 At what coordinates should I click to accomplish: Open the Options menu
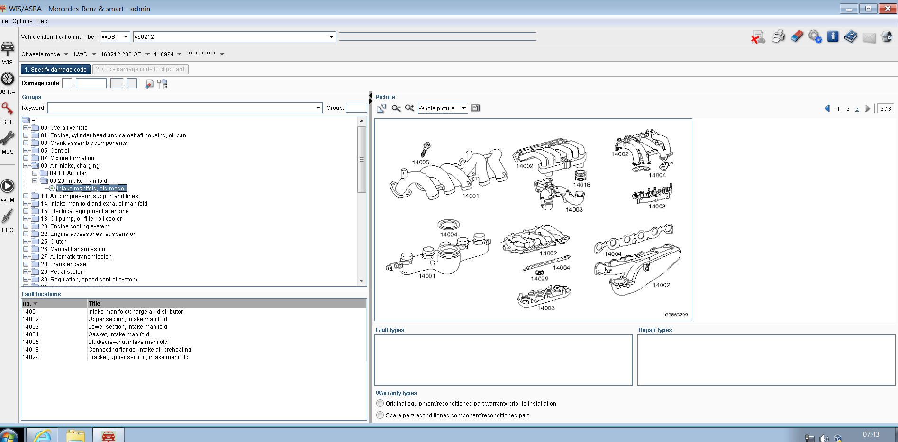coord(22,21)
